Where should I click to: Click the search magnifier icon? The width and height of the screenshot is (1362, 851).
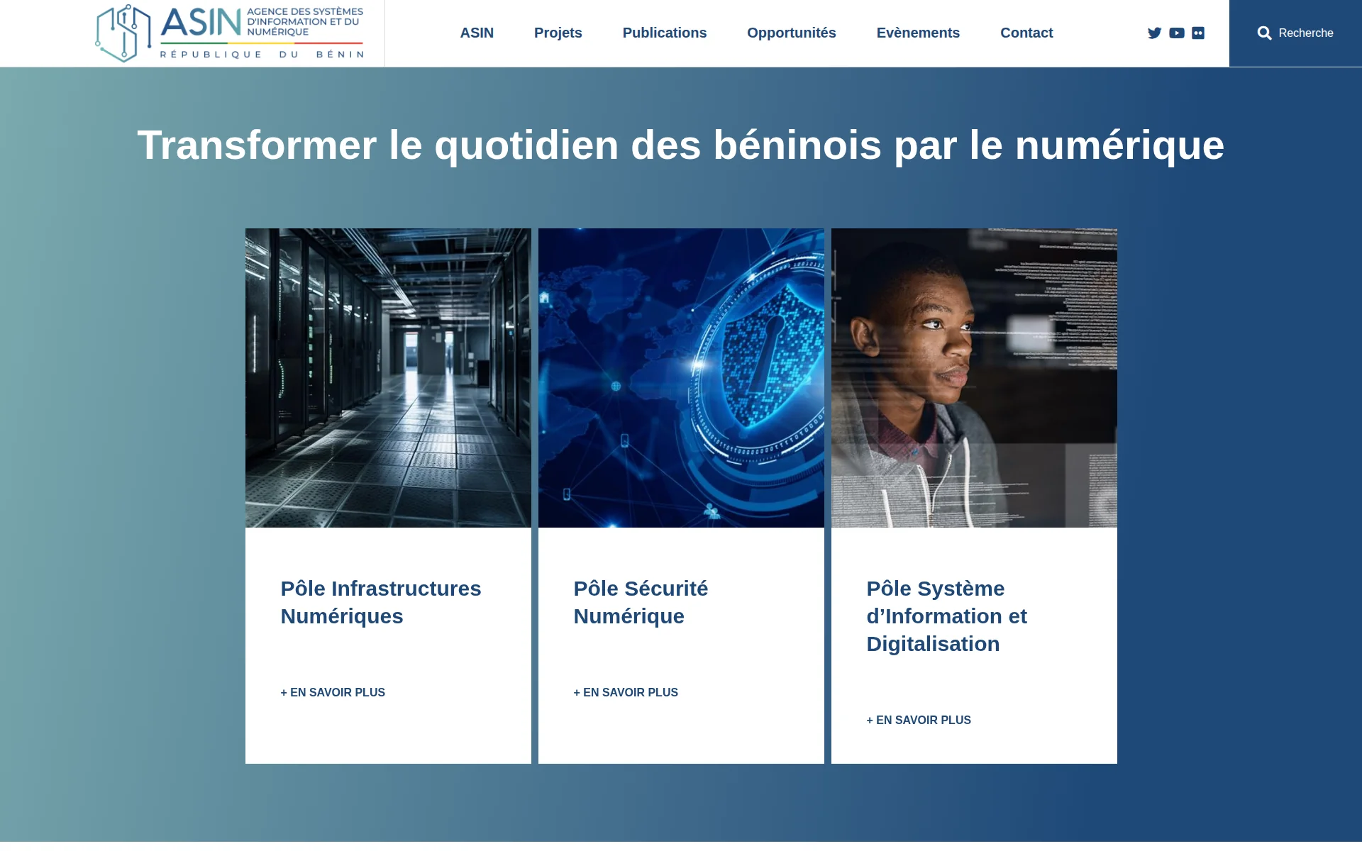click(x=1264, y=33)
